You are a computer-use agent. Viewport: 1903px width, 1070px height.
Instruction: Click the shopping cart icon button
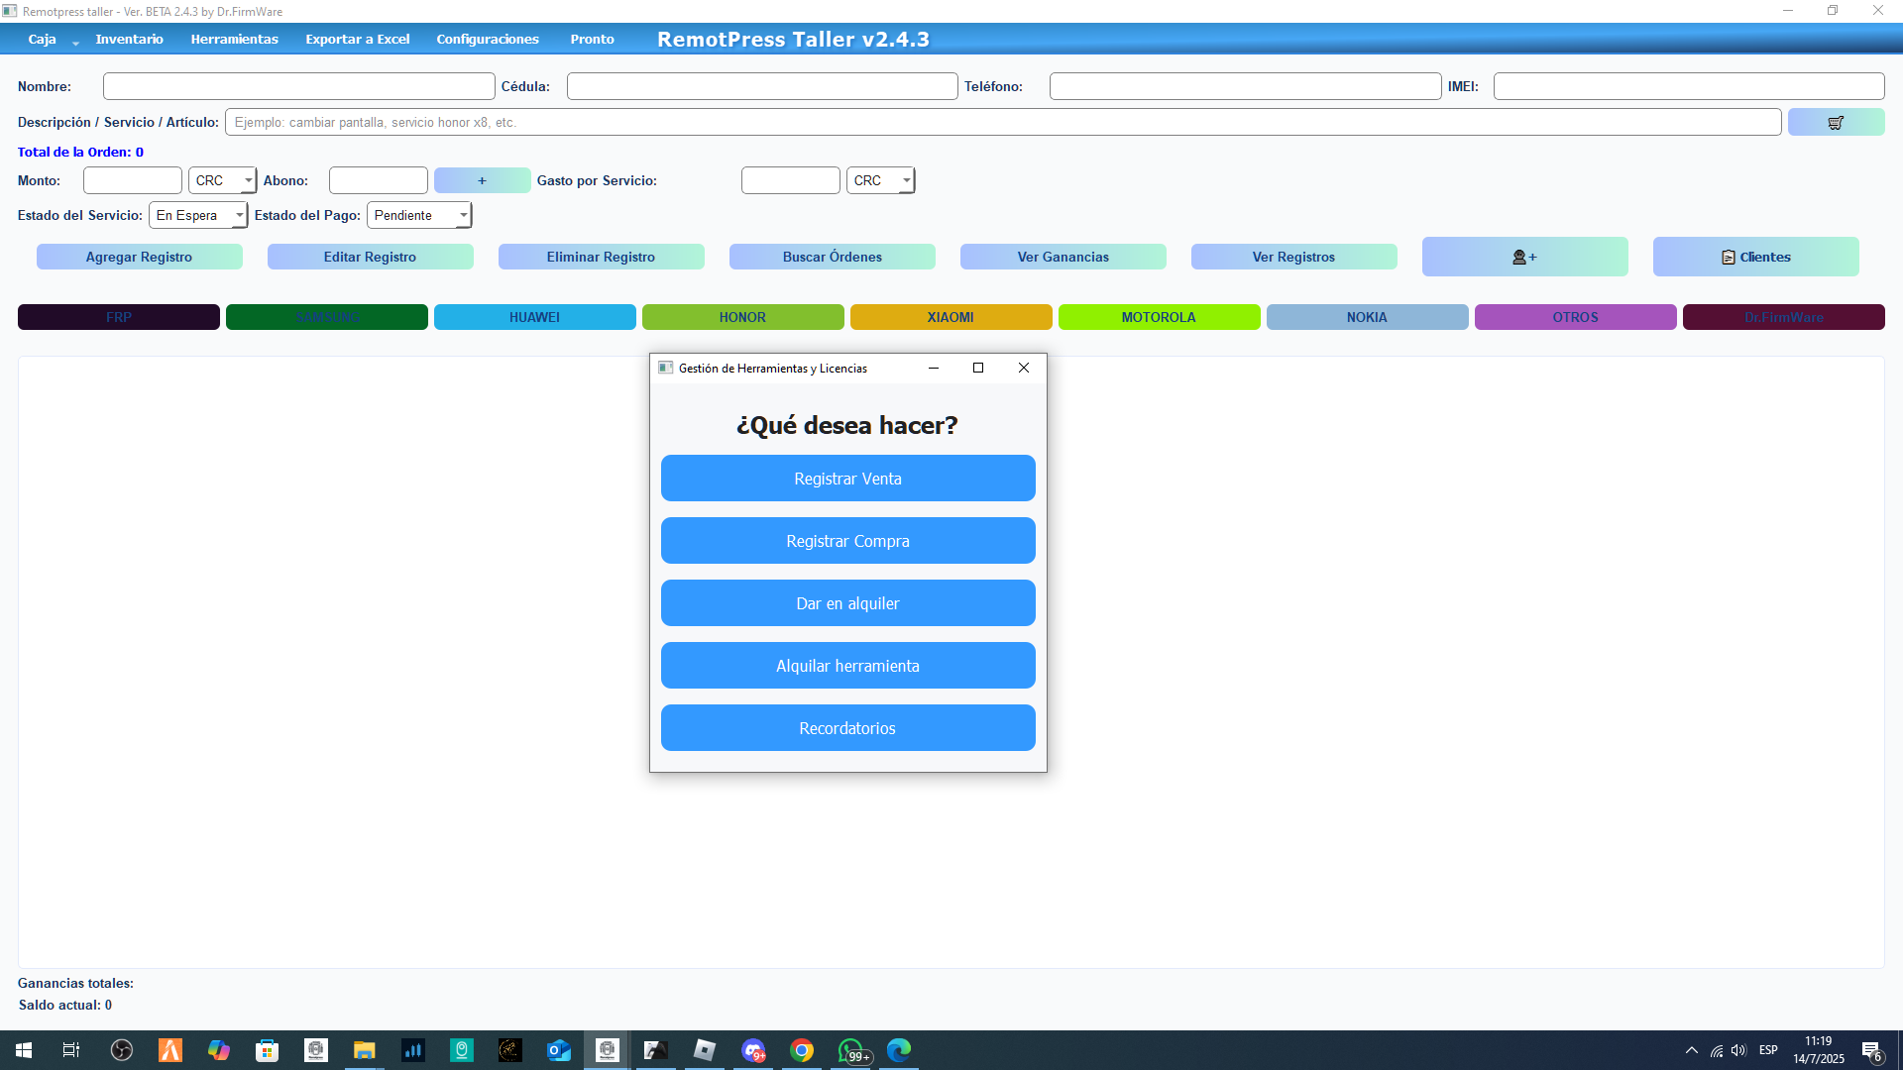click(1836, 123)
